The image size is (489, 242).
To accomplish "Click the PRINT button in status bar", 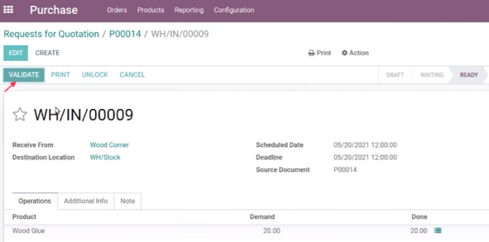I will point(61,75).
